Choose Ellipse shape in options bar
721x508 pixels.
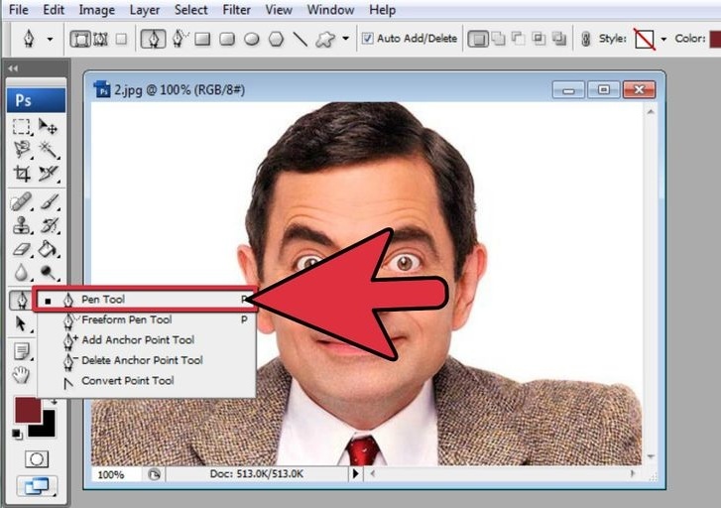(252, 39)
